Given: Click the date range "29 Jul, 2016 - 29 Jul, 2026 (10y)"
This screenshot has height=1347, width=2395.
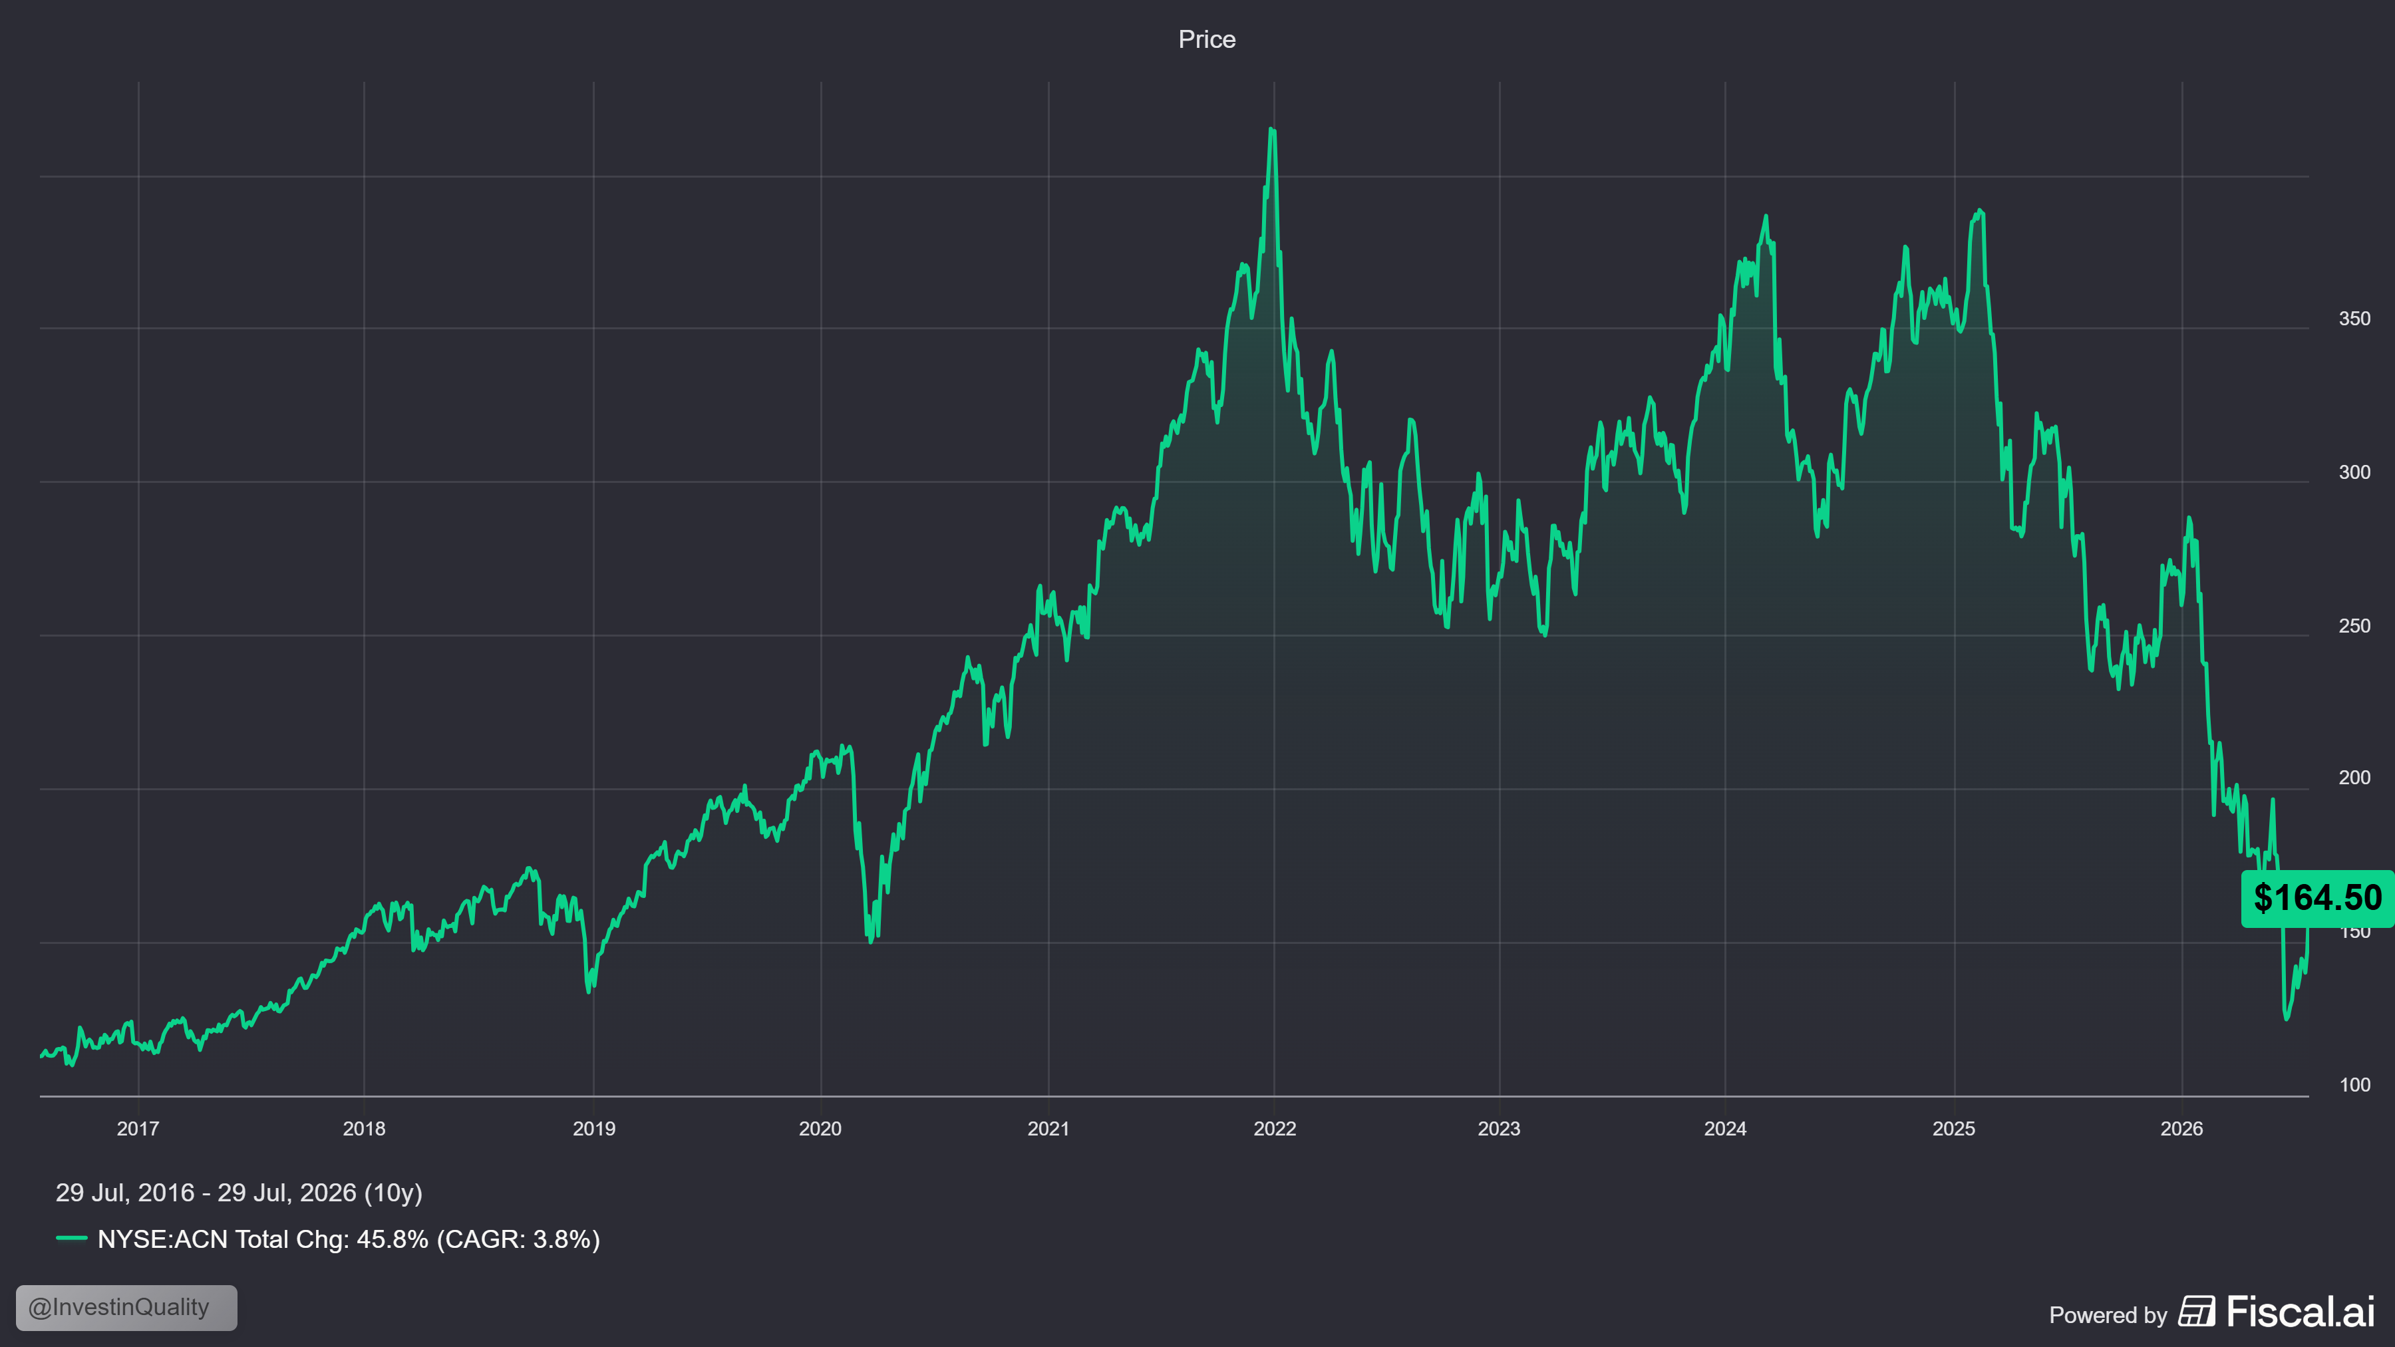Looking at the screenshot, I should click(x=239, y=1192).
